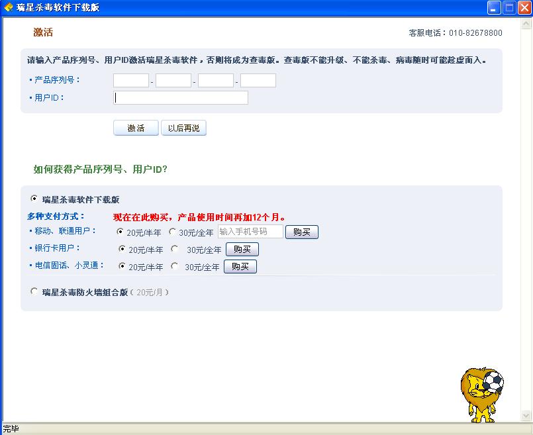This screenshot has height=435, width=533.
Task: Click the 如何获得产品序列号、用户ID? heading
Action: point(100,169)
